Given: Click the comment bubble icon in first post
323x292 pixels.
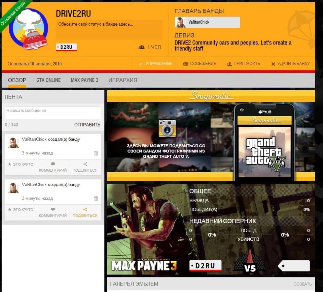Looking at the screenshot, I should (53, 164).
